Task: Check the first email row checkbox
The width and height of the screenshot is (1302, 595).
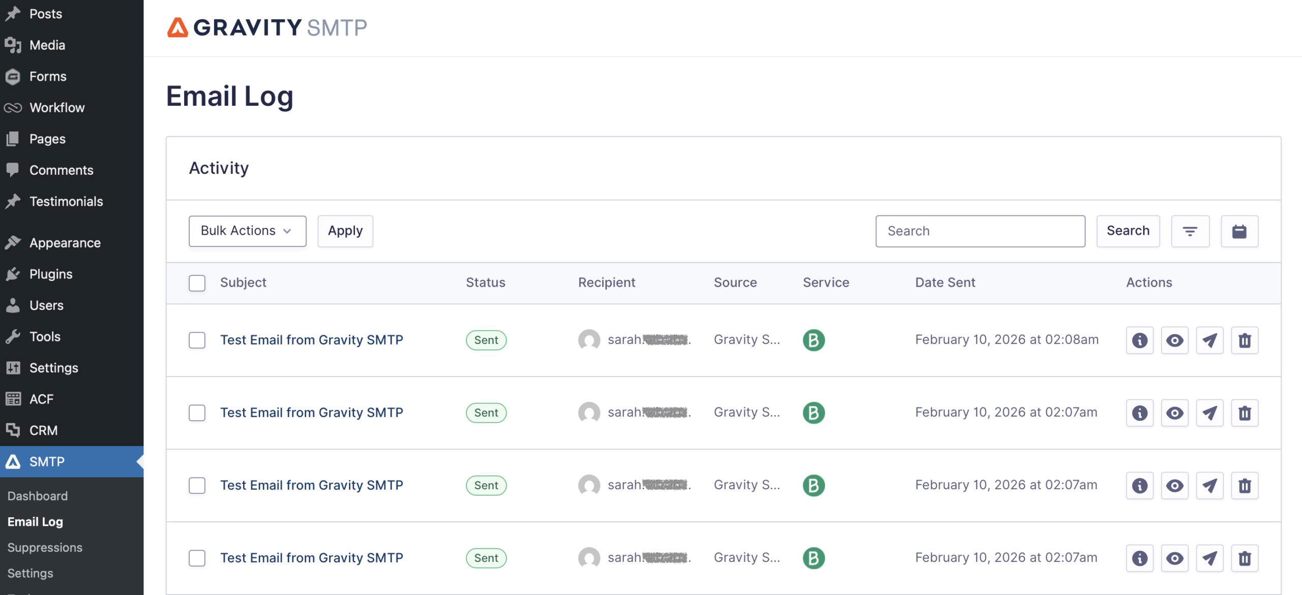Action: [x=197, y=340]
